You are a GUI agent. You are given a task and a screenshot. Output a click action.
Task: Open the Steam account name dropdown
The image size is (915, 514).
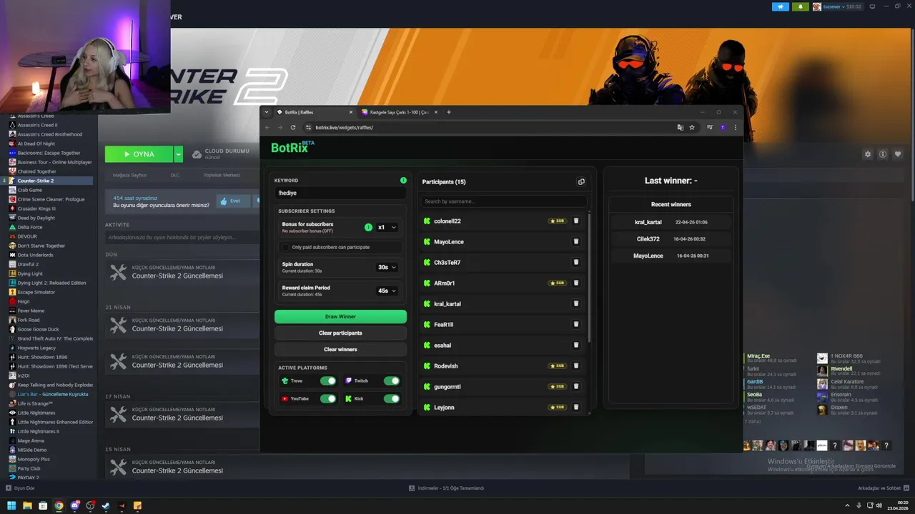tap(842, 6)
